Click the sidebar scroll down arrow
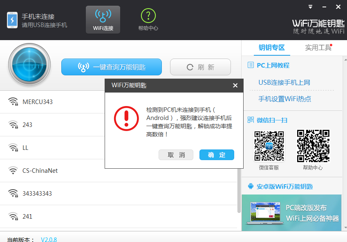Image resolution: width=347 pixels, height=242 pixels. (345, 228)
